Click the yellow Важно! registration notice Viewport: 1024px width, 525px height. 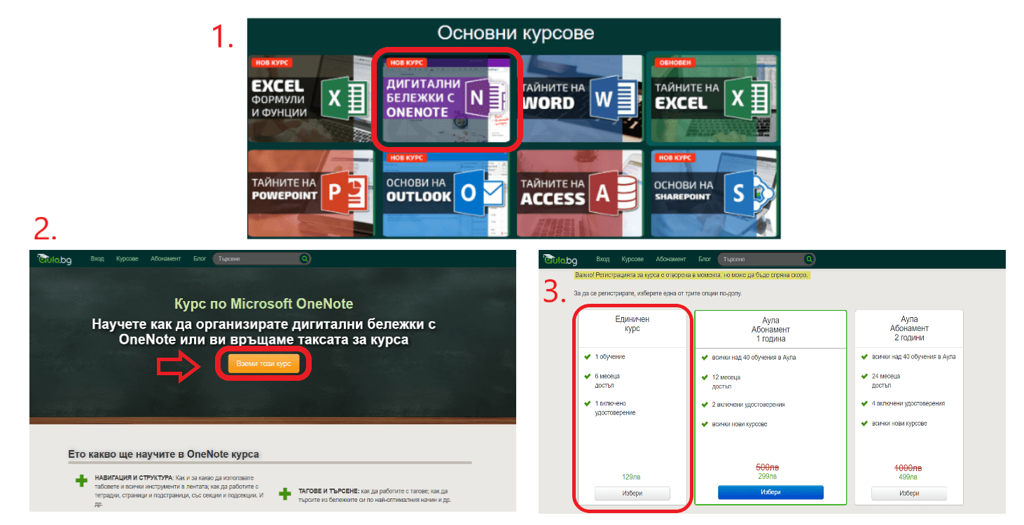(x=691, y=275)
